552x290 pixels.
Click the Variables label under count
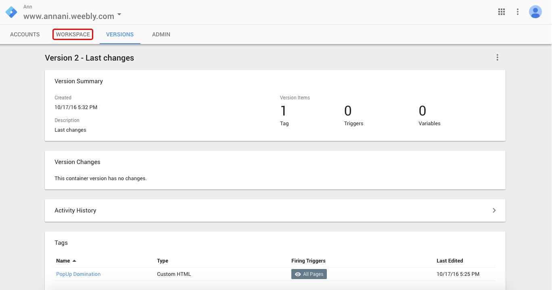tap(429, 124)
